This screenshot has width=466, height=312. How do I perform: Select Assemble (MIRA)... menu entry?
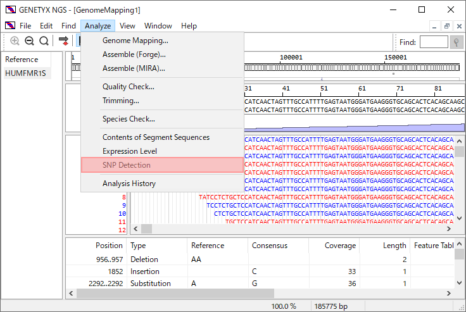click(x=162, y=68)
